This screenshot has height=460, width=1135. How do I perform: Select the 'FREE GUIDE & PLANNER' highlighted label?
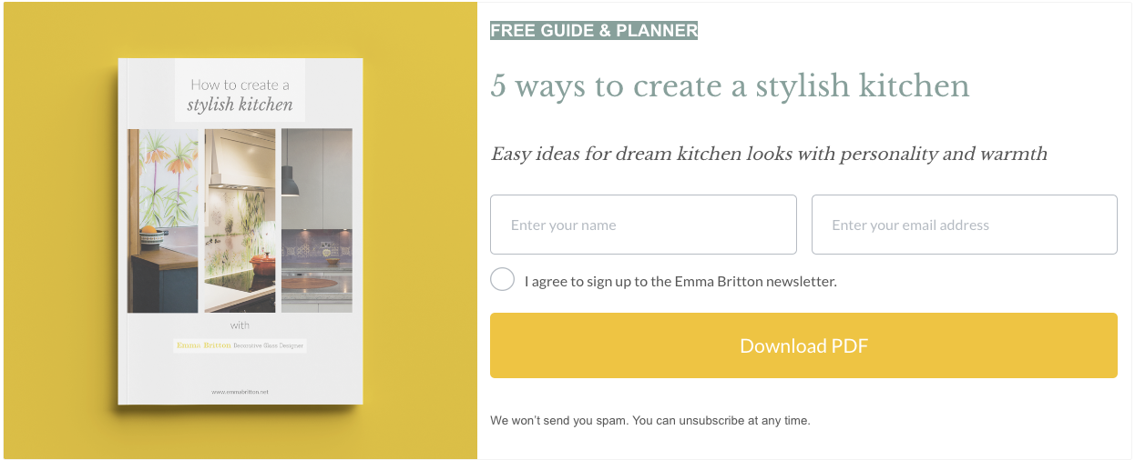[594, 31]
